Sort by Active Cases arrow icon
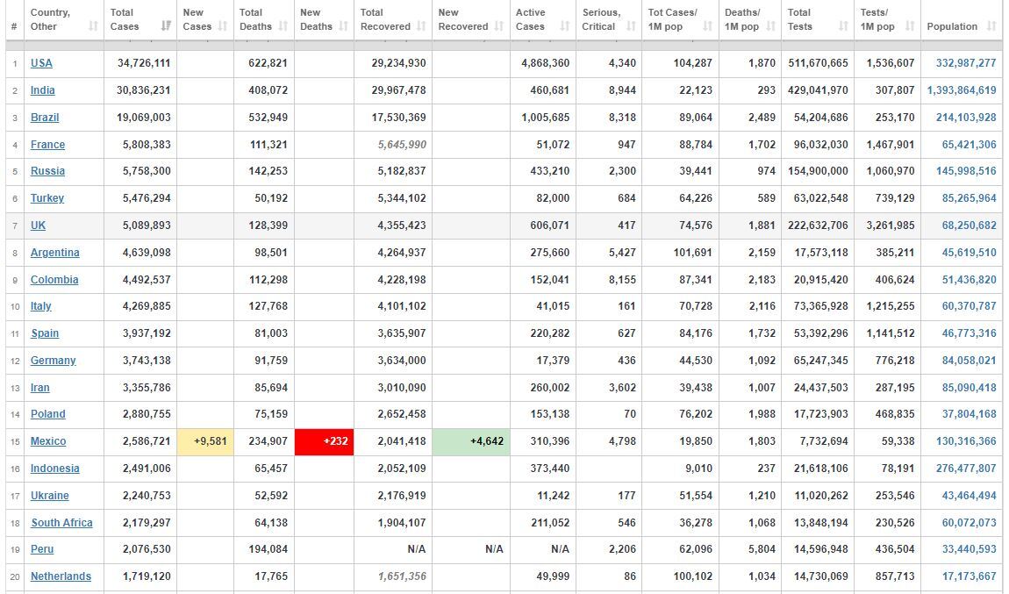This screenshot has width=1009, height=594. (x=565, y=26)
